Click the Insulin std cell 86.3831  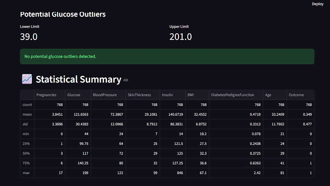pyautogui.click(x=172, y=124)
